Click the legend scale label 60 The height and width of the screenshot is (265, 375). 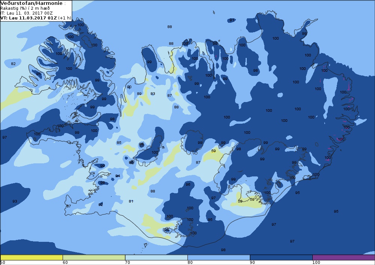click(65, 263)
